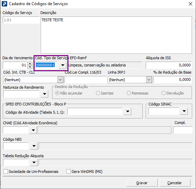
Task: Click the application logo icon in title bar
Action: click(4, 4)
